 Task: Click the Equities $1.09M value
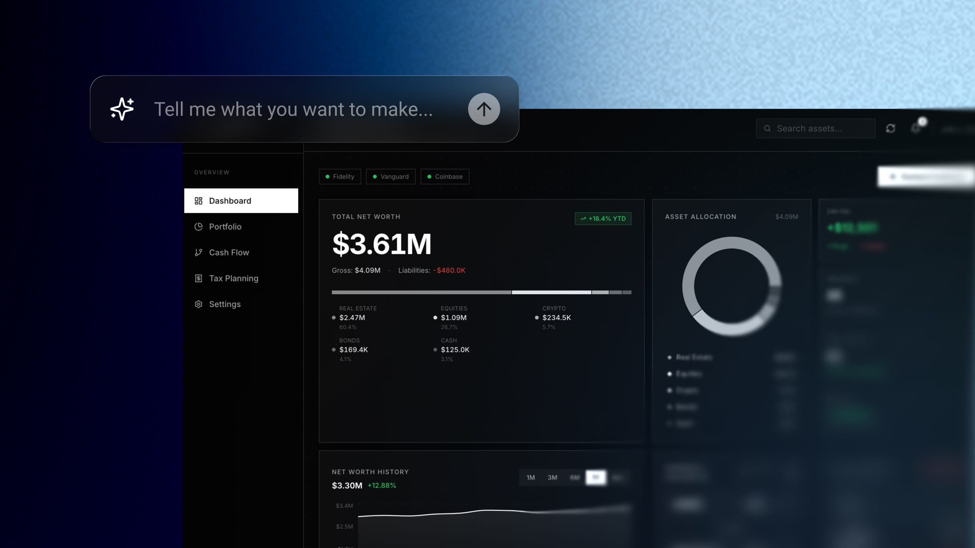(x=454, y=317)
